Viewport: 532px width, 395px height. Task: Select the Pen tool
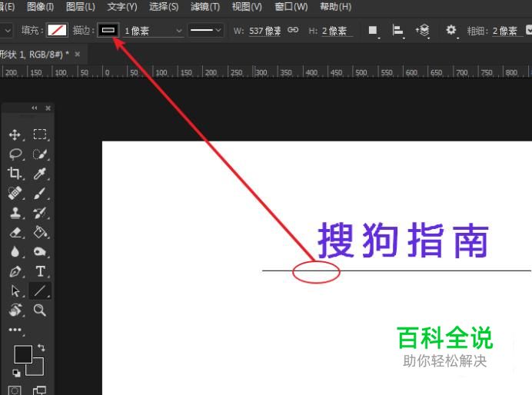point(15,271)
